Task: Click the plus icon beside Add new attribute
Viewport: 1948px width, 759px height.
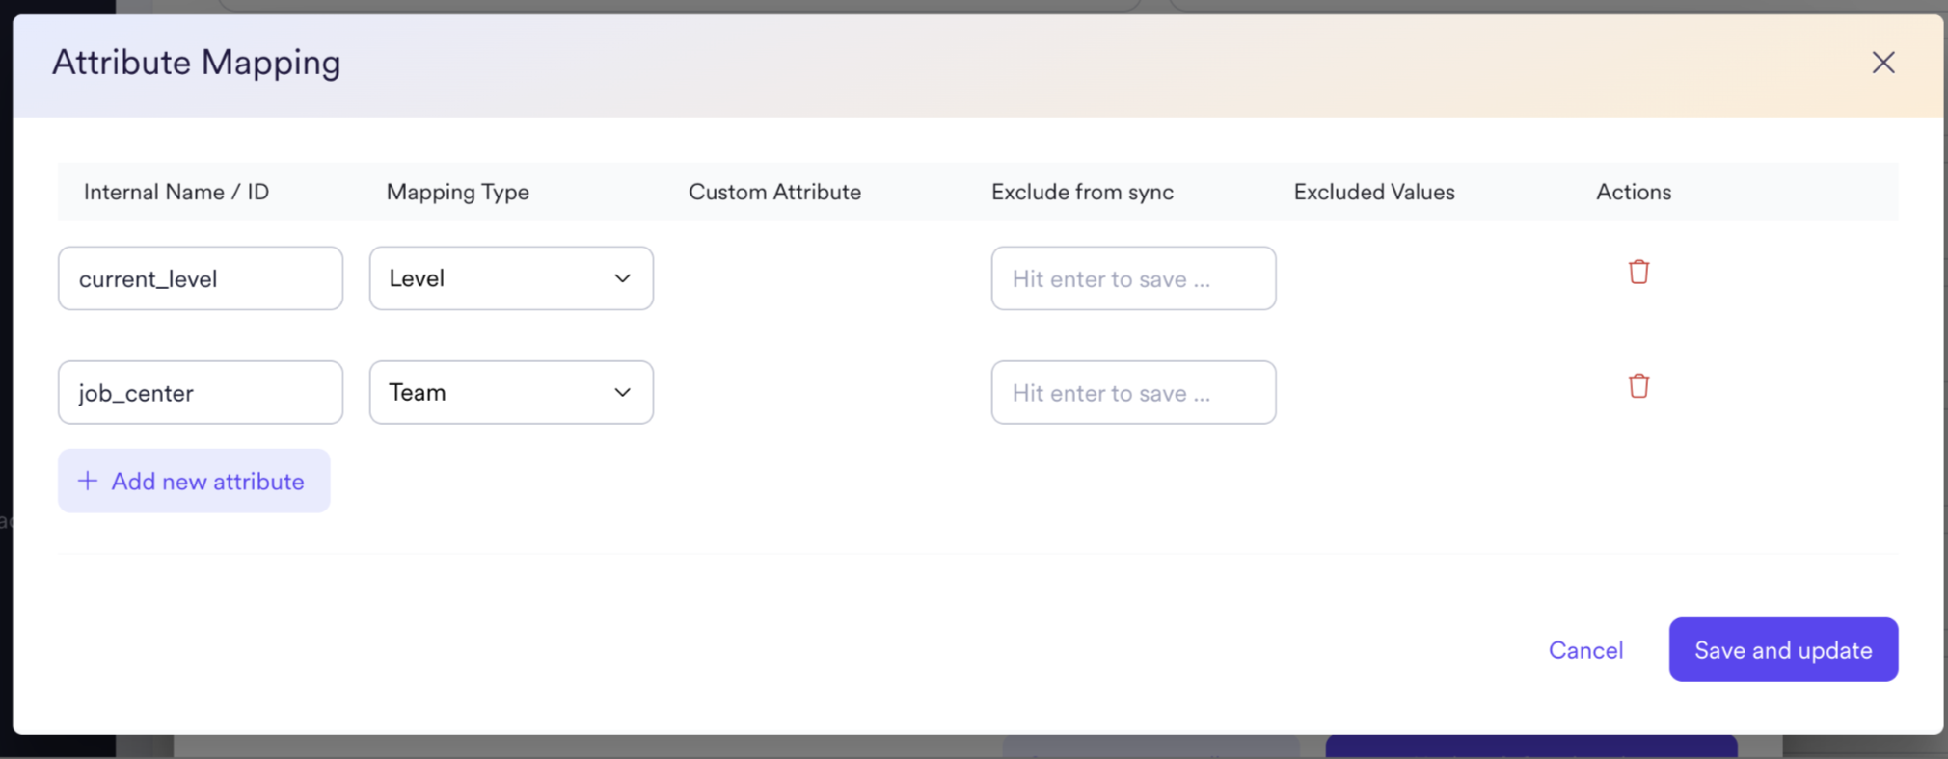Action: (x=88, y=481)
